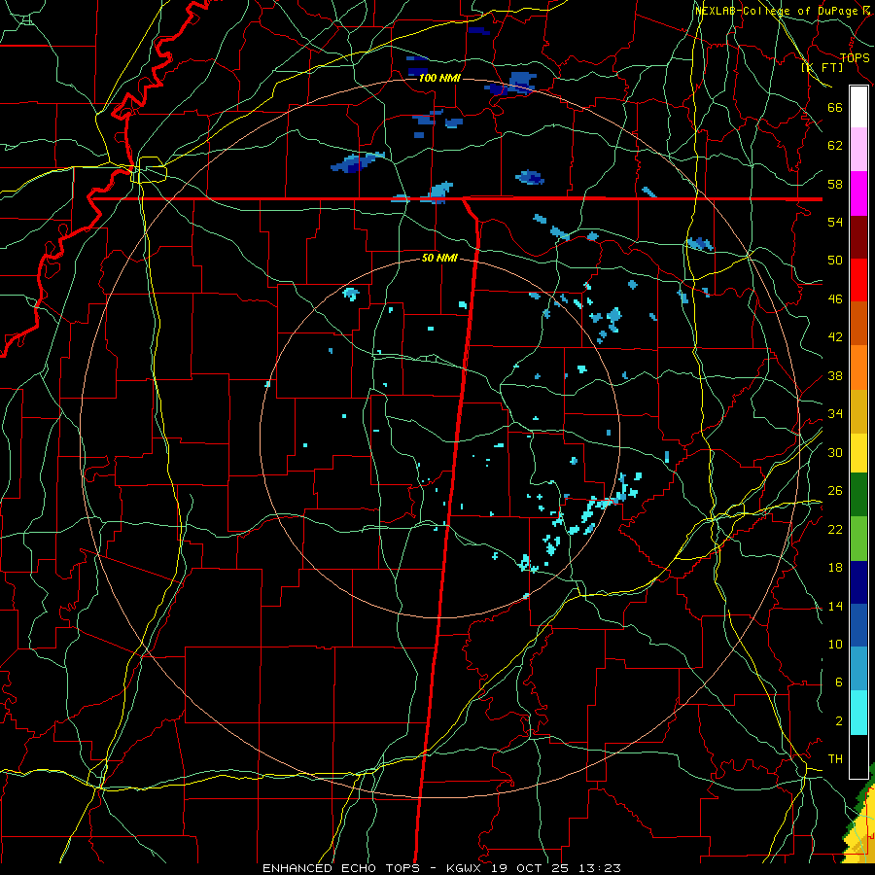Screen dimensions: 875x875
Task: Click the "14" legend value
Action: (x=835, y=606)
